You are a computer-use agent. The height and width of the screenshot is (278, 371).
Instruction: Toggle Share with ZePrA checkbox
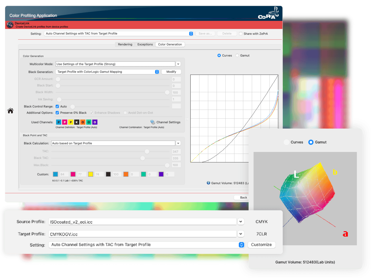click(241, 34)
